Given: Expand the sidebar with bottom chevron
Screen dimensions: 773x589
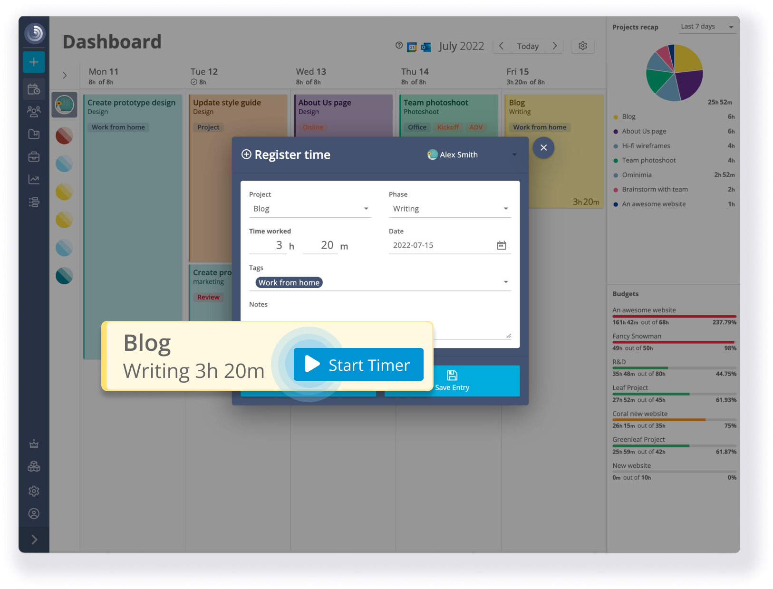Looking at the screenshot, I should 34,540.
